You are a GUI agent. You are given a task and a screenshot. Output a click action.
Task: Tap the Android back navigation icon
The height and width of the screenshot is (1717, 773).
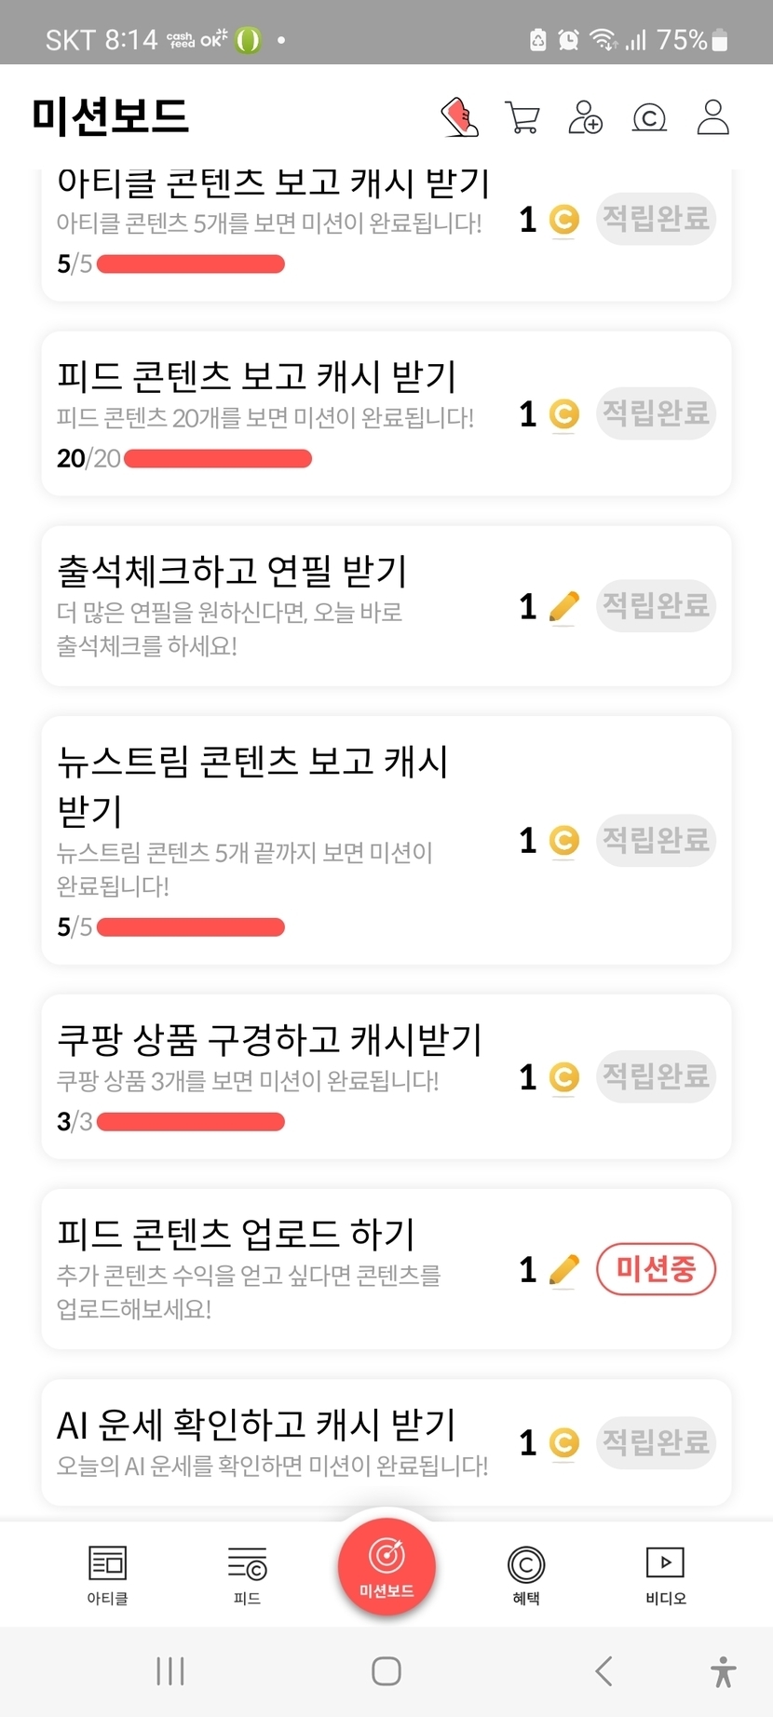pyautogui.click(x=603, y=1671)
